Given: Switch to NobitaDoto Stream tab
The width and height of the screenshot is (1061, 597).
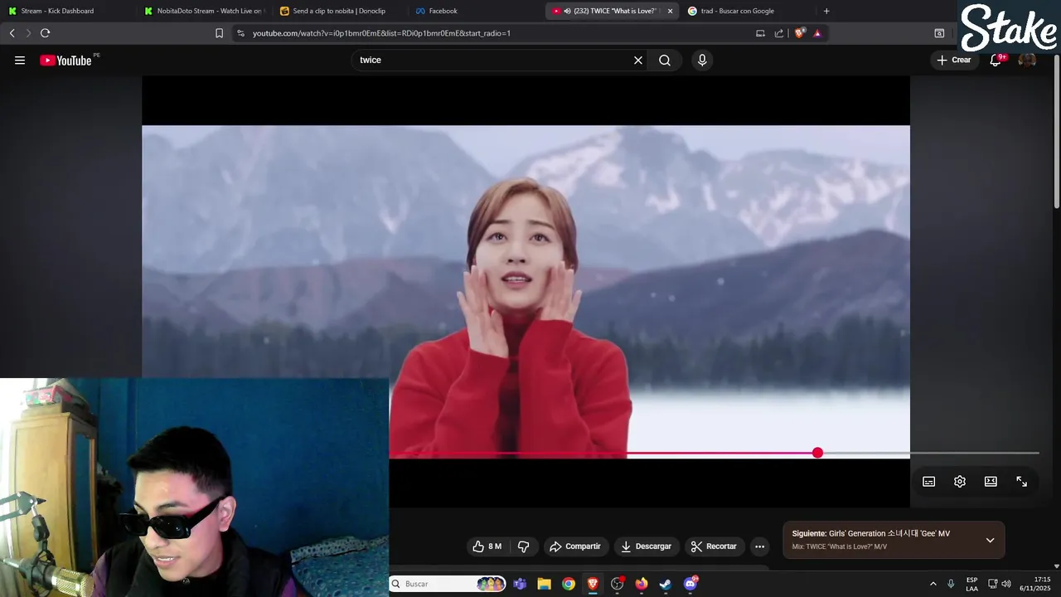Looking at the screenshot, I should [x=203, y=11].
